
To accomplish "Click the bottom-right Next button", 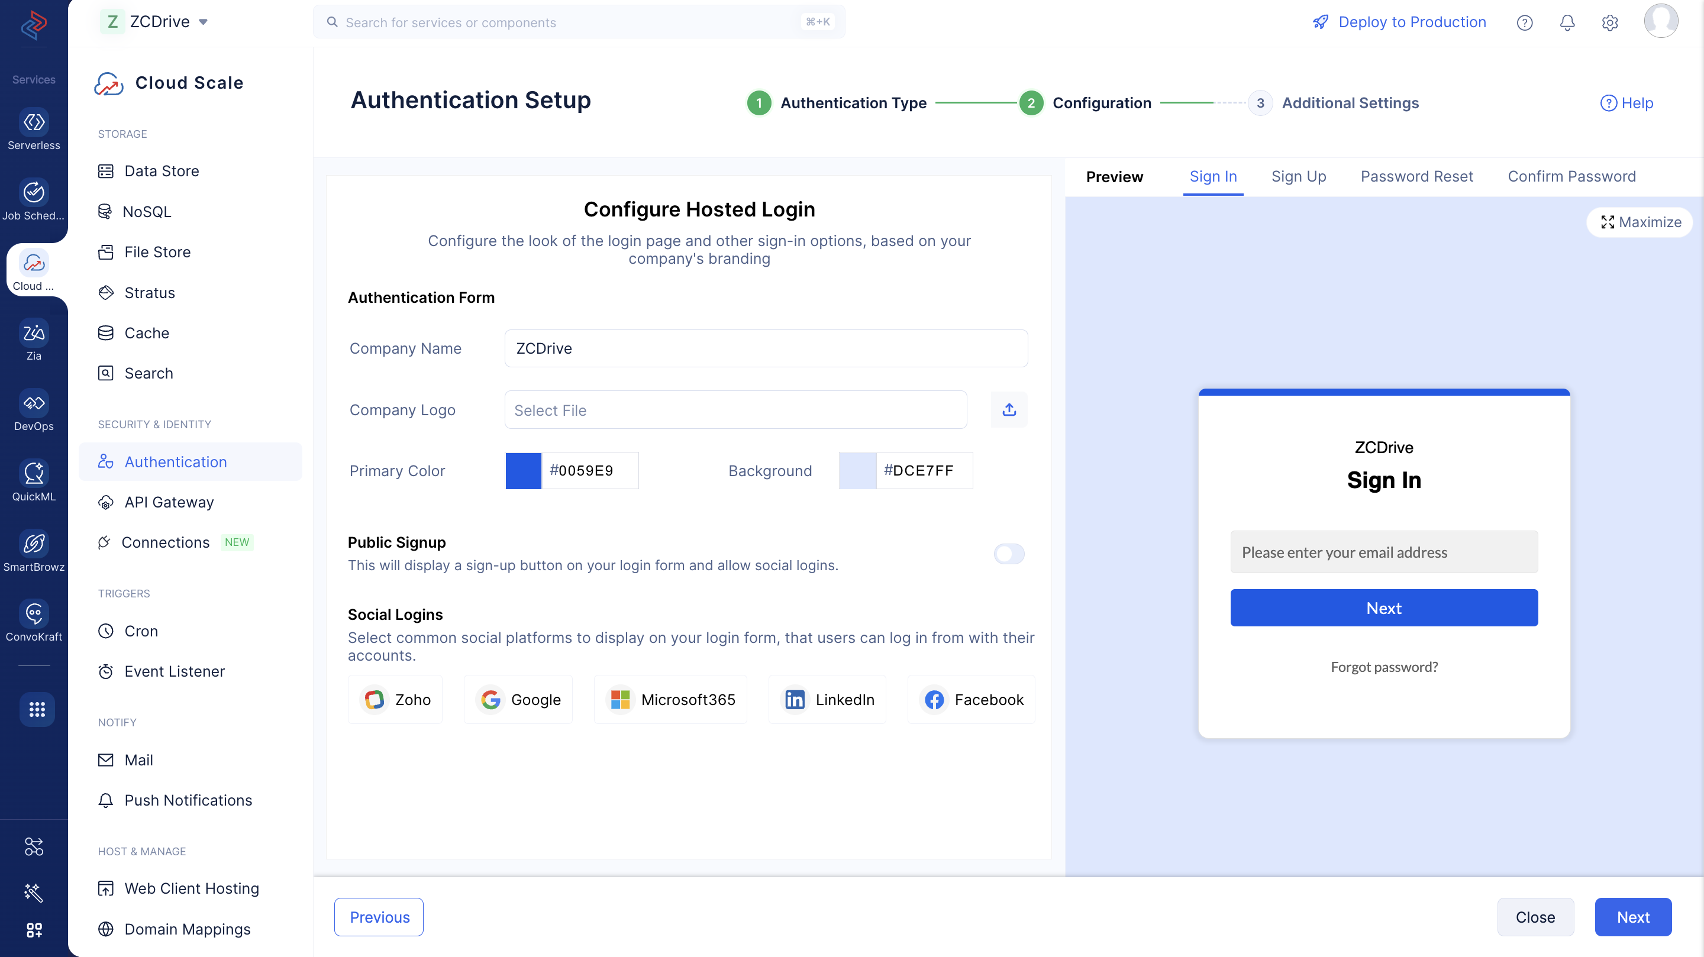I will click(x=1632, y=917).
